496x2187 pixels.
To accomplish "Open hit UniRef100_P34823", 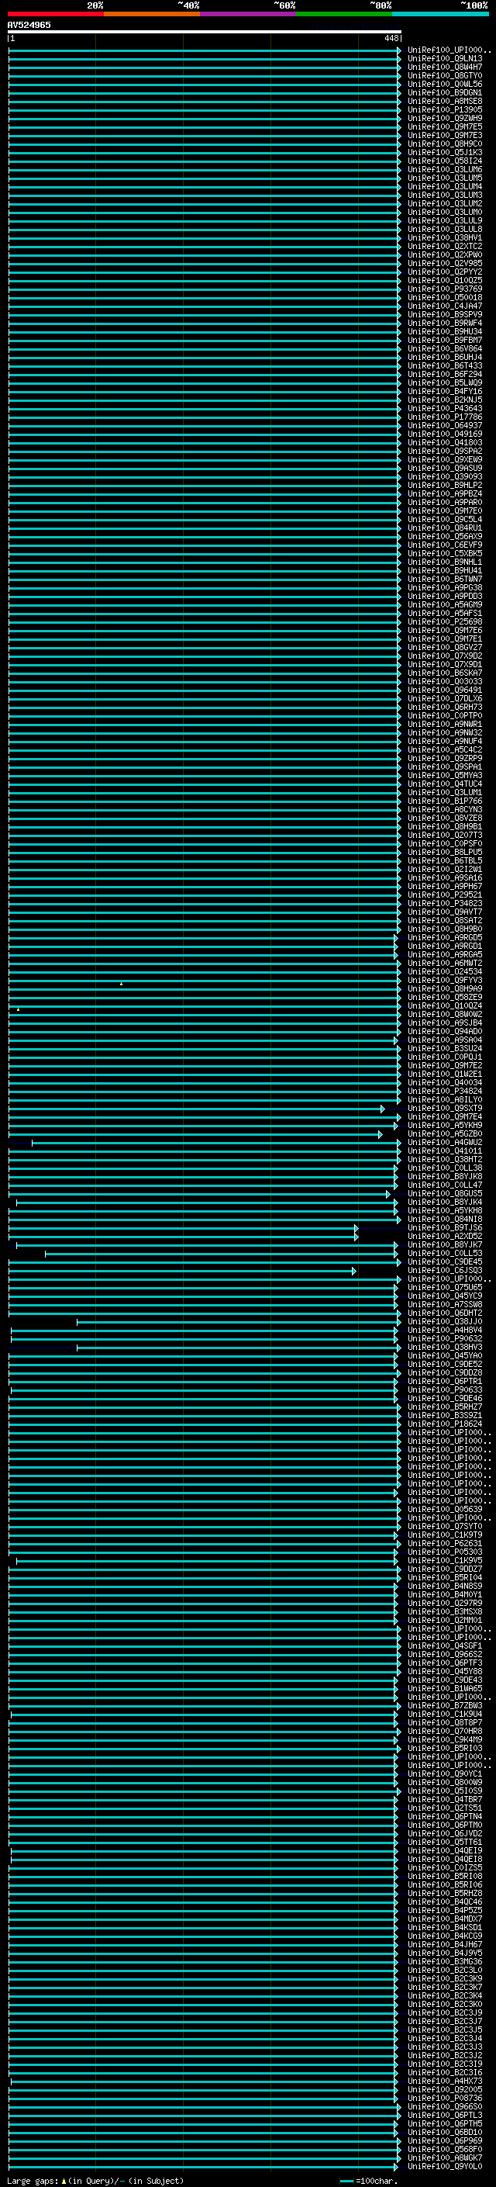I will click(445, 903).
